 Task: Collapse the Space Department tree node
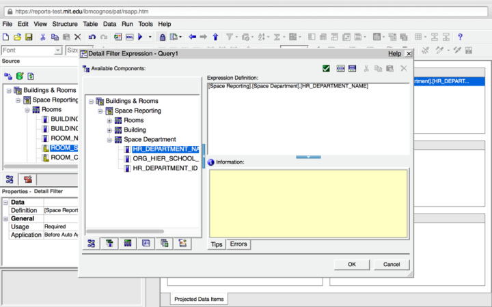pos(109,139)
